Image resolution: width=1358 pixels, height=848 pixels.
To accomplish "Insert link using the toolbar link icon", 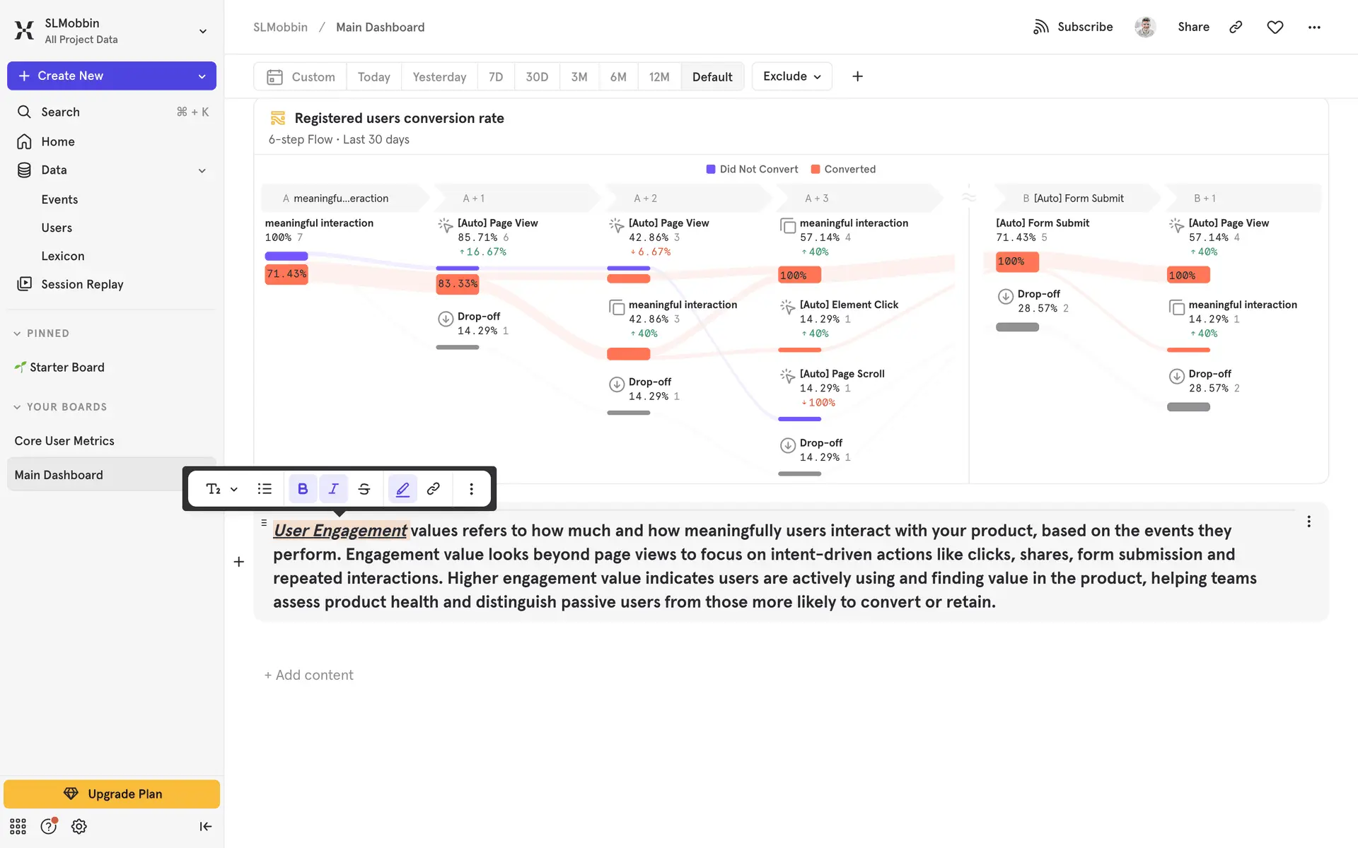I will coord(434,489).
